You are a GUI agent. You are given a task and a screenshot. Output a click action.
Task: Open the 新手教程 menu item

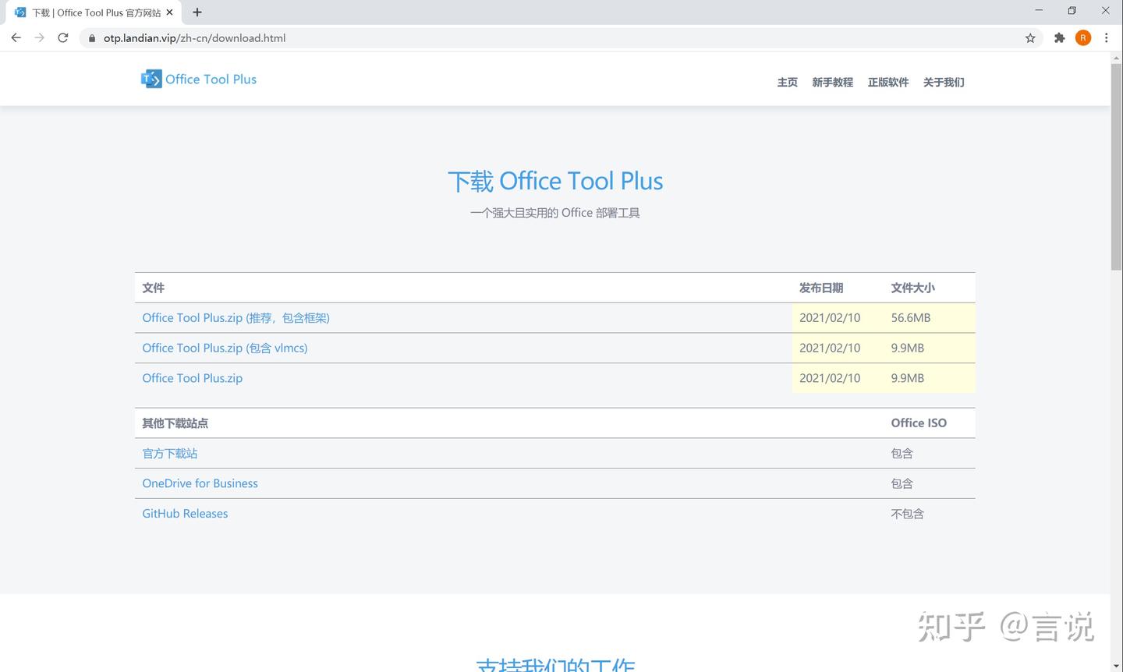[832, 82]
